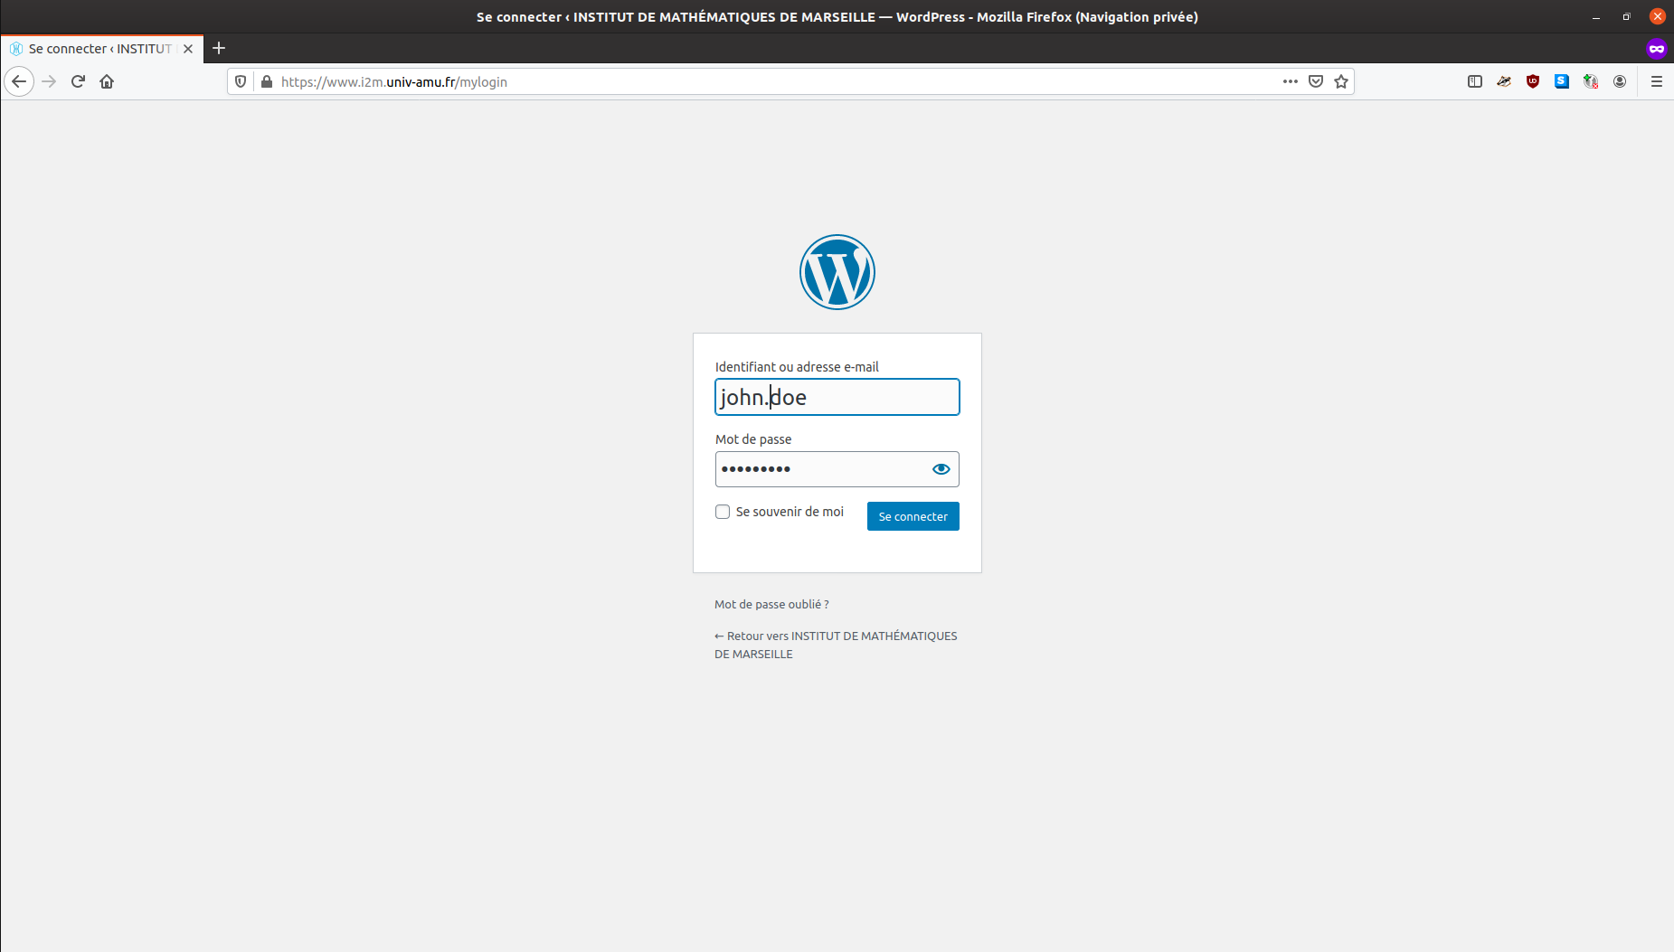Follow 'Retour vers INSTITUT DE MATHÉMATIQUES' link

point(836,646)
